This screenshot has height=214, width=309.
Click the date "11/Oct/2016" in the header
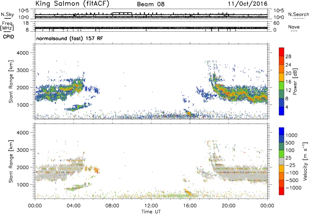tap(248, 4)
